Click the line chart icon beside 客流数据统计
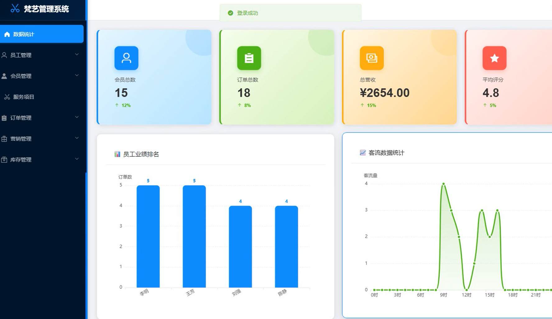Viewport: 552px width, 319px height. point(363,152)
